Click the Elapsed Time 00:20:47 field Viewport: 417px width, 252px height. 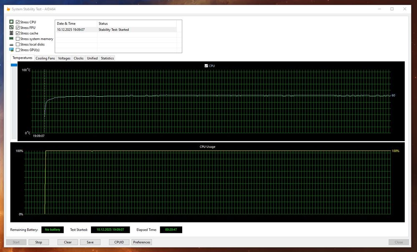coord(171,230)
